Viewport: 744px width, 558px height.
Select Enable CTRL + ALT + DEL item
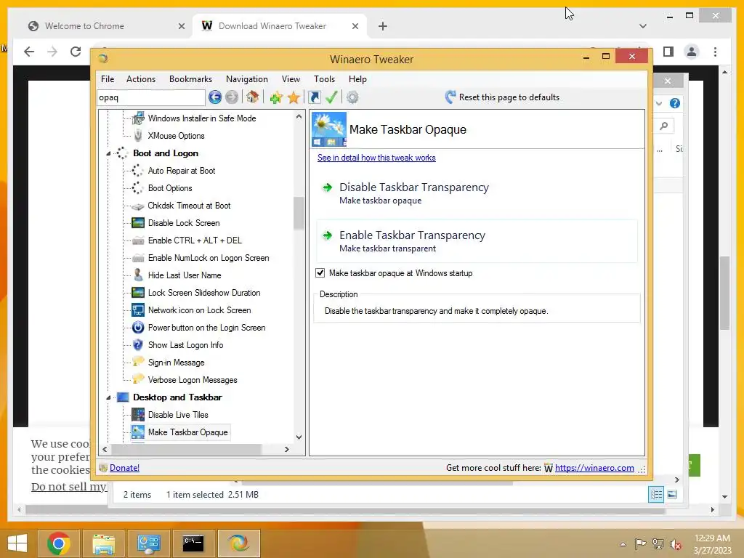(195, 240)
